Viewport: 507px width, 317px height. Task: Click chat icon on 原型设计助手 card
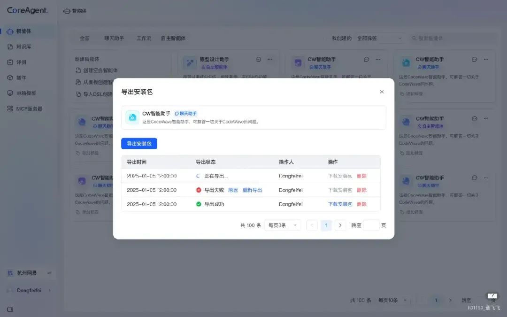[x=259, y=60]
